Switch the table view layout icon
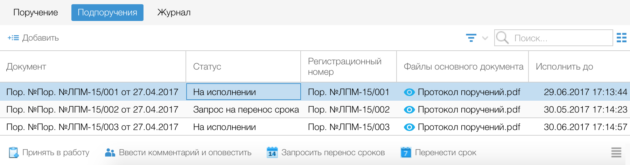This screenshot has height=165, width=630. (621, 38)
